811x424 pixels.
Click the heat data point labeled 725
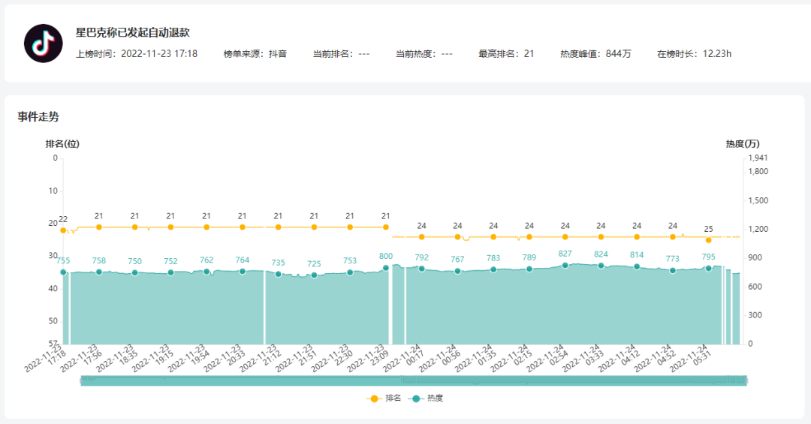(314, 275)
